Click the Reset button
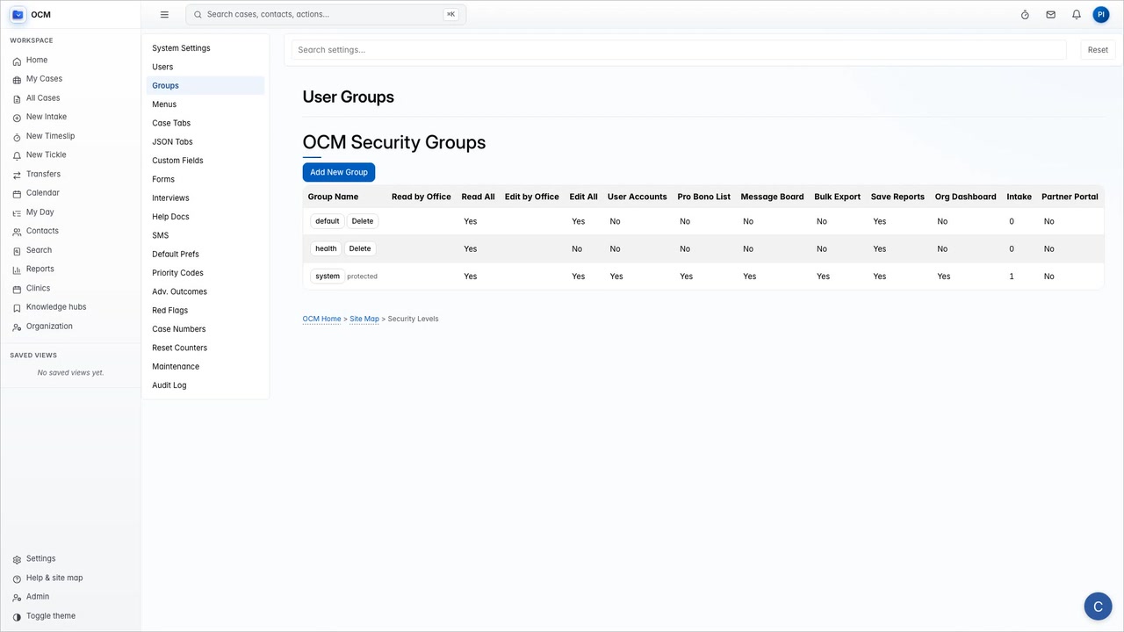 point(1098,50)
